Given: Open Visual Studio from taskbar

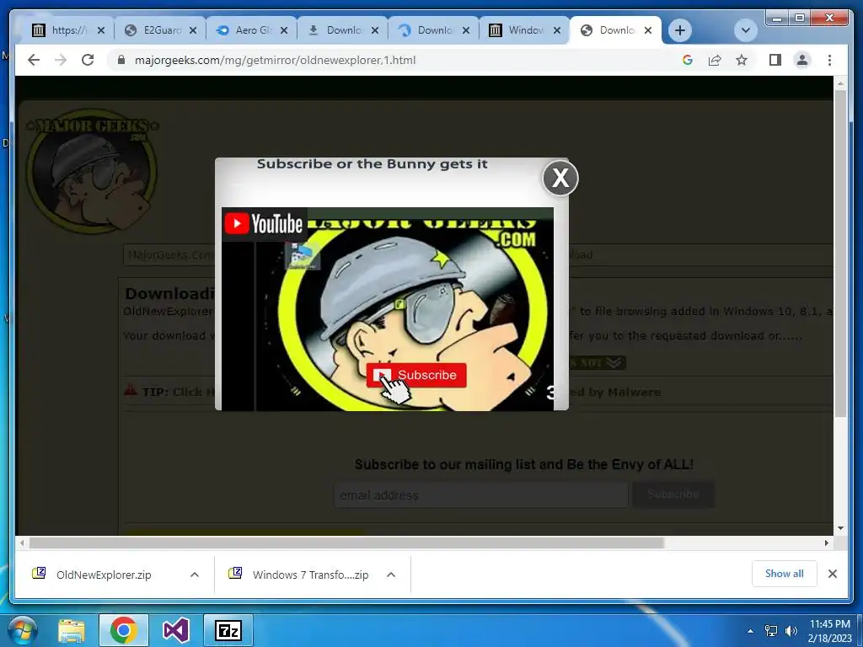Looking at the screenshot, I should 175,630.
